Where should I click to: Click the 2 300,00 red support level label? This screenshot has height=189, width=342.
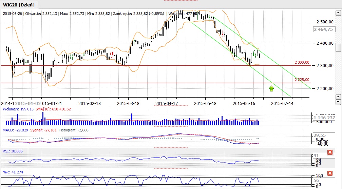302,62
